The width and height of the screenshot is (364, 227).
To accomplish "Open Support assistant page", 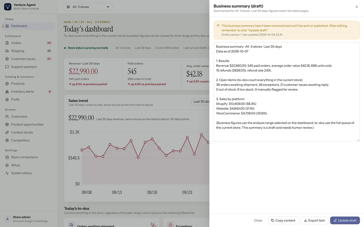I will (29, 67).
